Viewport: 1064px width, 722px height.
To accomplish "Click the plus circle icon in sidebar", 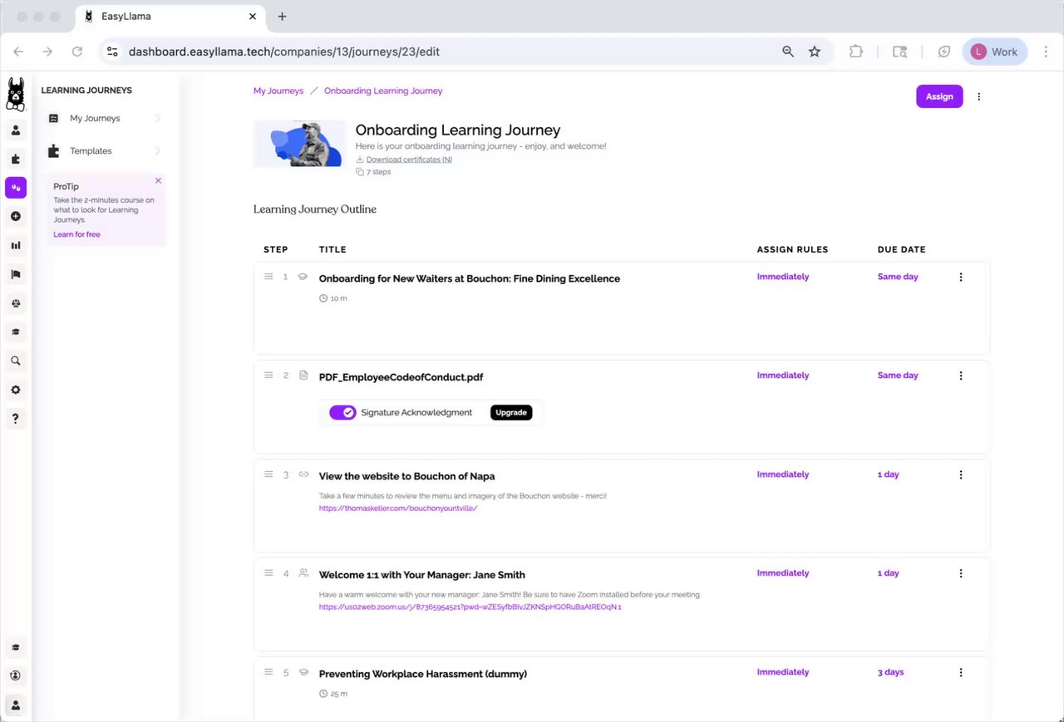I will 16,216.
